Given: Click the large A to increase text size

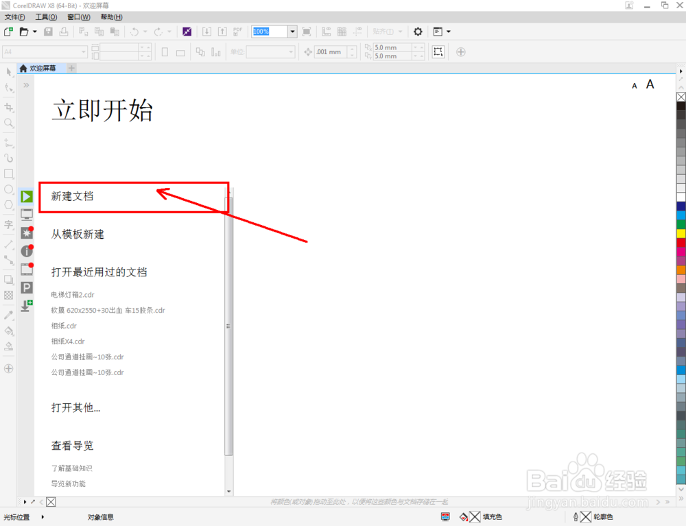Looking at the screenshot, I should 650,84.
